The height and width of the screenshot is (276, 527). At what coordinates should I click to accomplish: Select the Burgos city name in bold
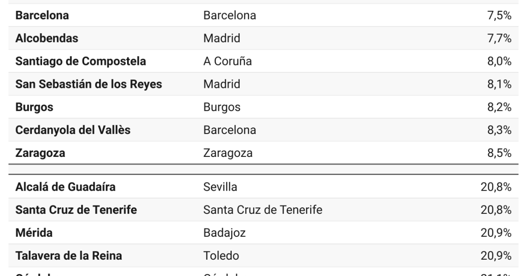tap(34, 107)
